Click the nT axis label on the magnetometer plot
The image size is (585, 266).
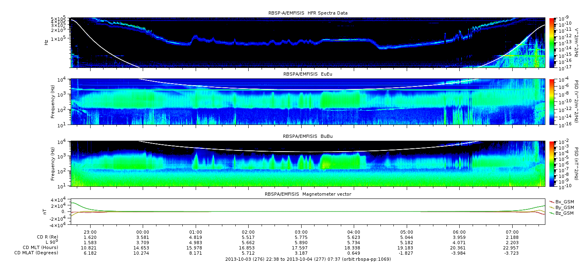(46, 212)
